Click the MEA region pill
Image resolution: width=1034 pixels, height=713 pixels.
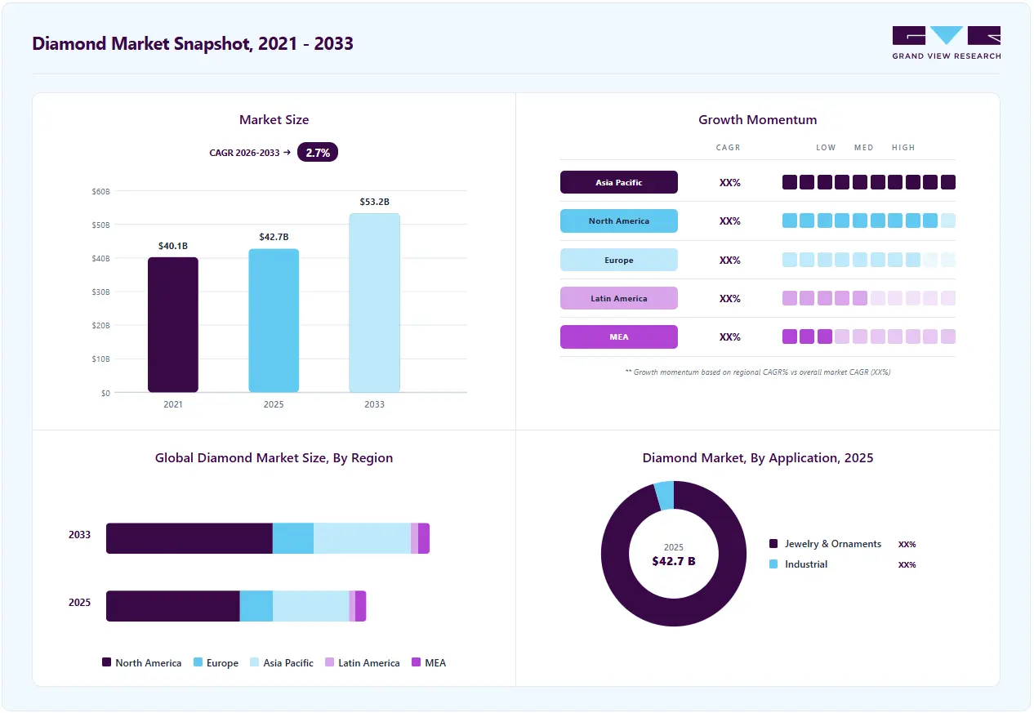(x=619, y=337)
